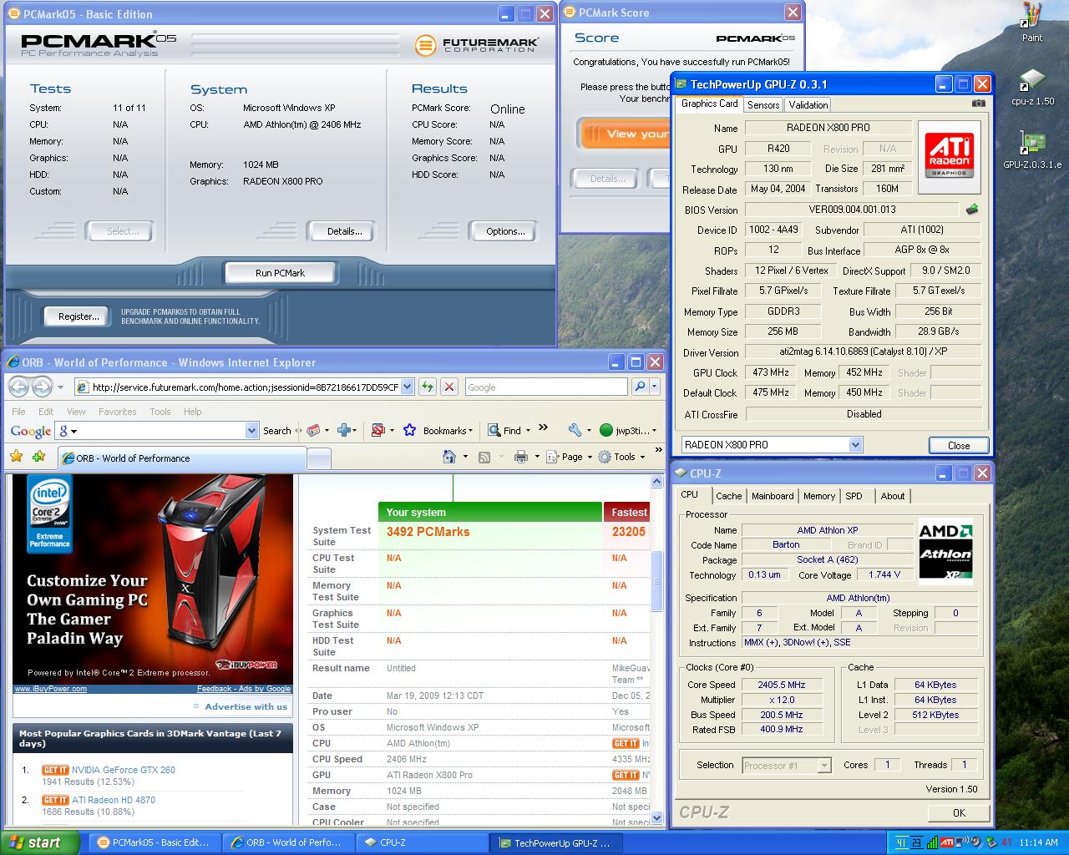Open Paint desktop shortcut icon
Viewport: 1069px width, 855px height.
(1032, 16)
